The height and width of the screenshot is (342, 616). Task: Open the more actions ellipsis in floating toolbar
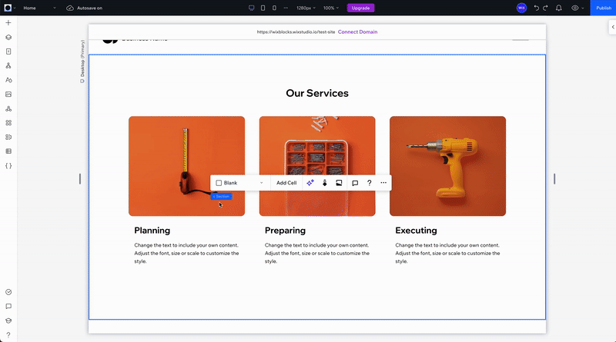[383, 183]
